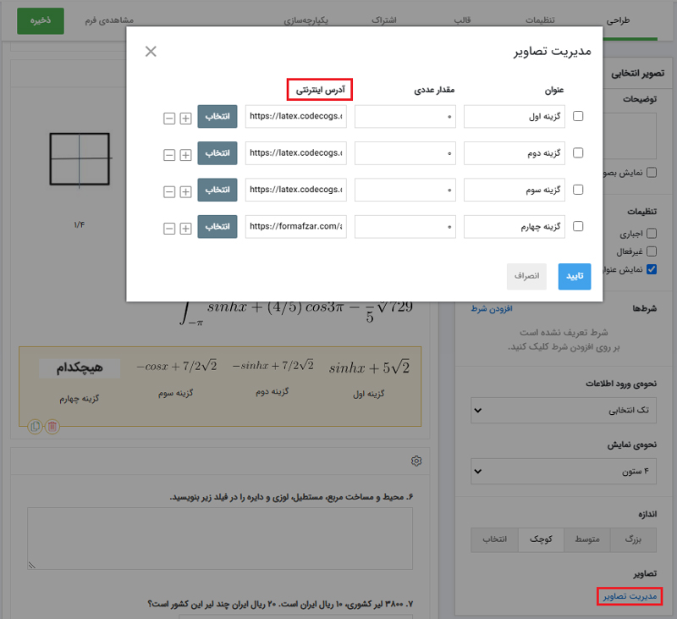Click the plus icon in the گزینه دوم row
The width and height of the screenshot is (677, 619).
(185, 154)
